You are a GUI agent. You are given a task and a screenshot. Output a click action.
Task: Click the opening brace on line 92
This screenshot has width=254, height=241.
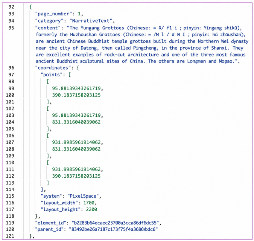click(x=30, y=7)
